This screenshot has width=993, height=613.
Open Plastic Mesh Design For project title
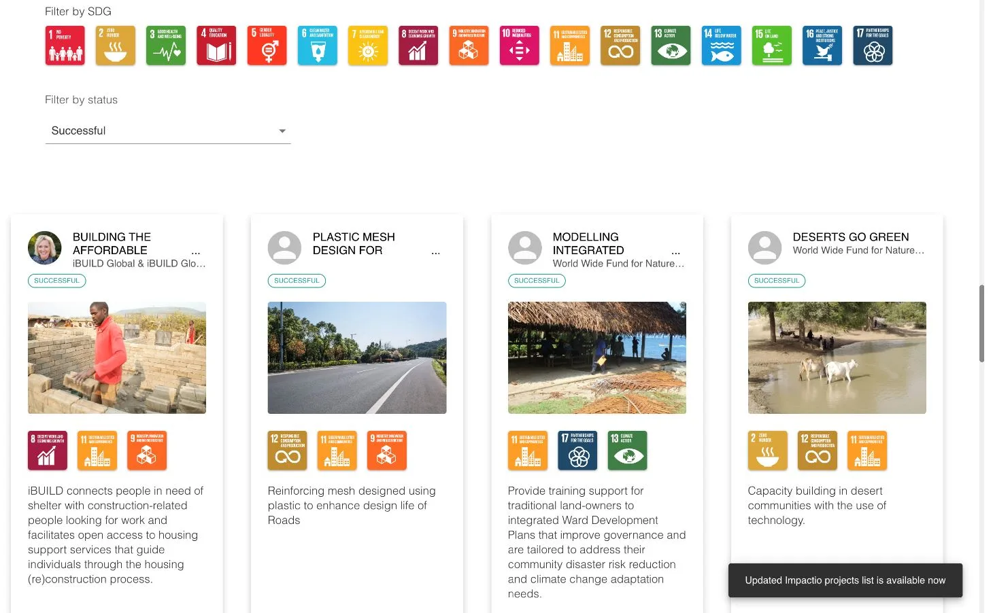(x=354, y=243)
